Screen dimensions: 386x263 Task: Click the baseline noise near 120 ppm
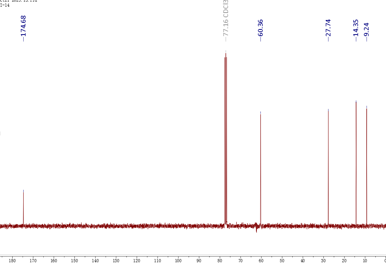(x=137, y=226)
